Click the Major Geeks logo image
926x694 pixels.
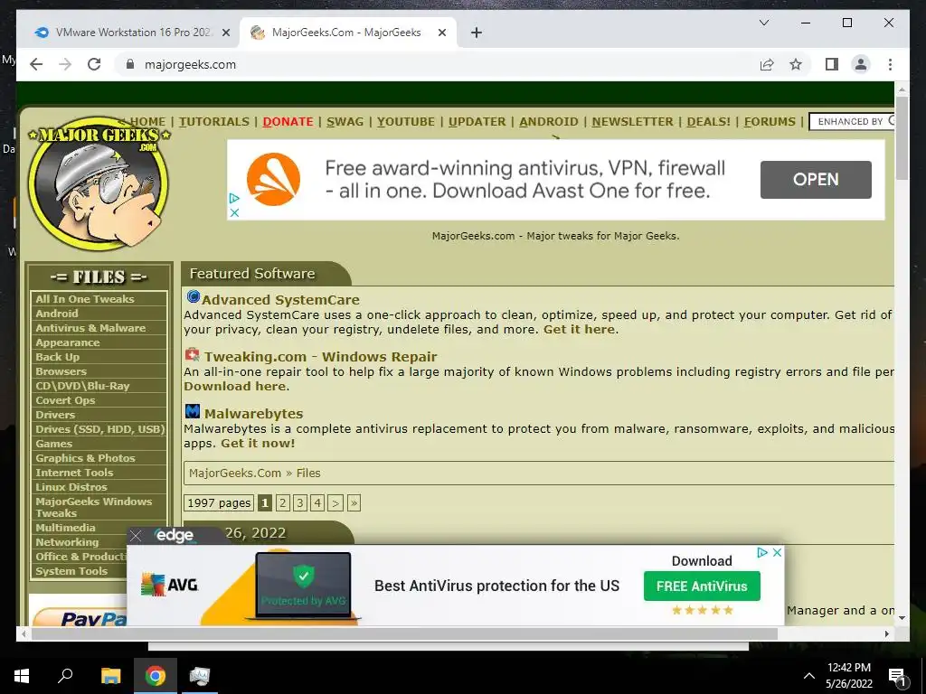(x=99, y=183)
